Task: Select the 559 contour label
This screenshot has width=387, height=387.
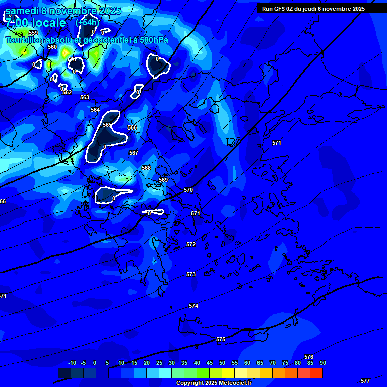Action: pos(33,33)
